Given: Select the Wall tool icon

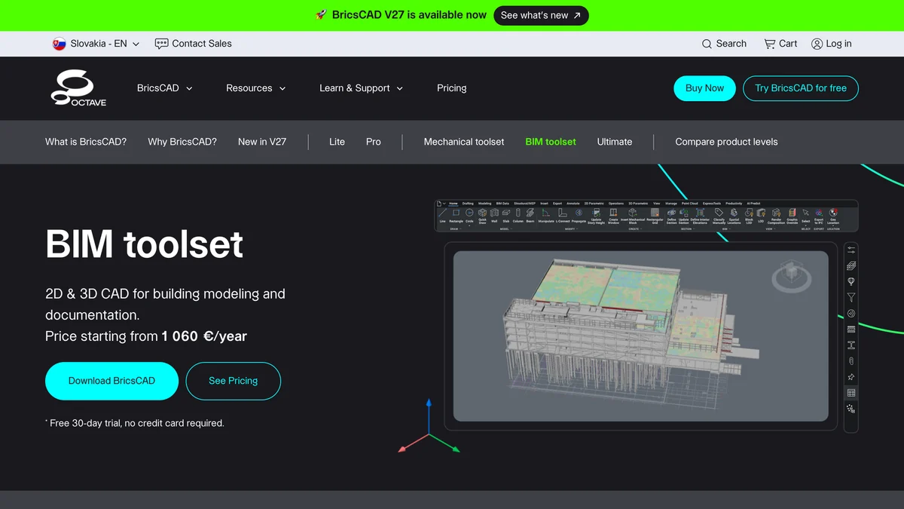Looking at the screenshot, I should click(494, 213).
